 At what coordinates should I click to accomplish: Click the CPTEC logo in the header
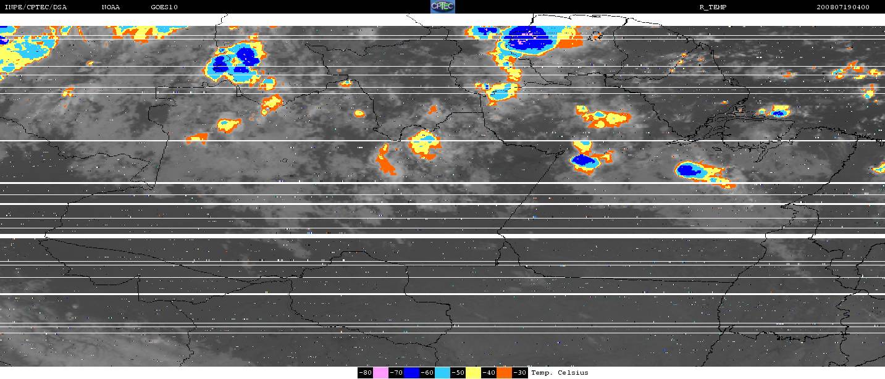point(442,7)
